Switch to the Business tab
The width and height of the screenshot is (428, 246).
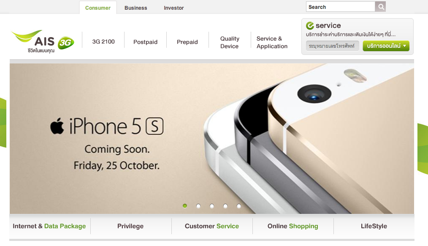135,8
